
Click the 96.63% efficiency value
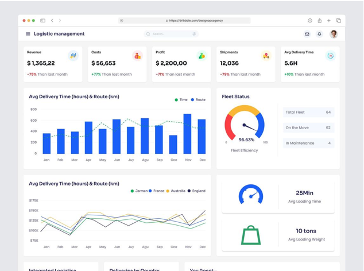246,140
